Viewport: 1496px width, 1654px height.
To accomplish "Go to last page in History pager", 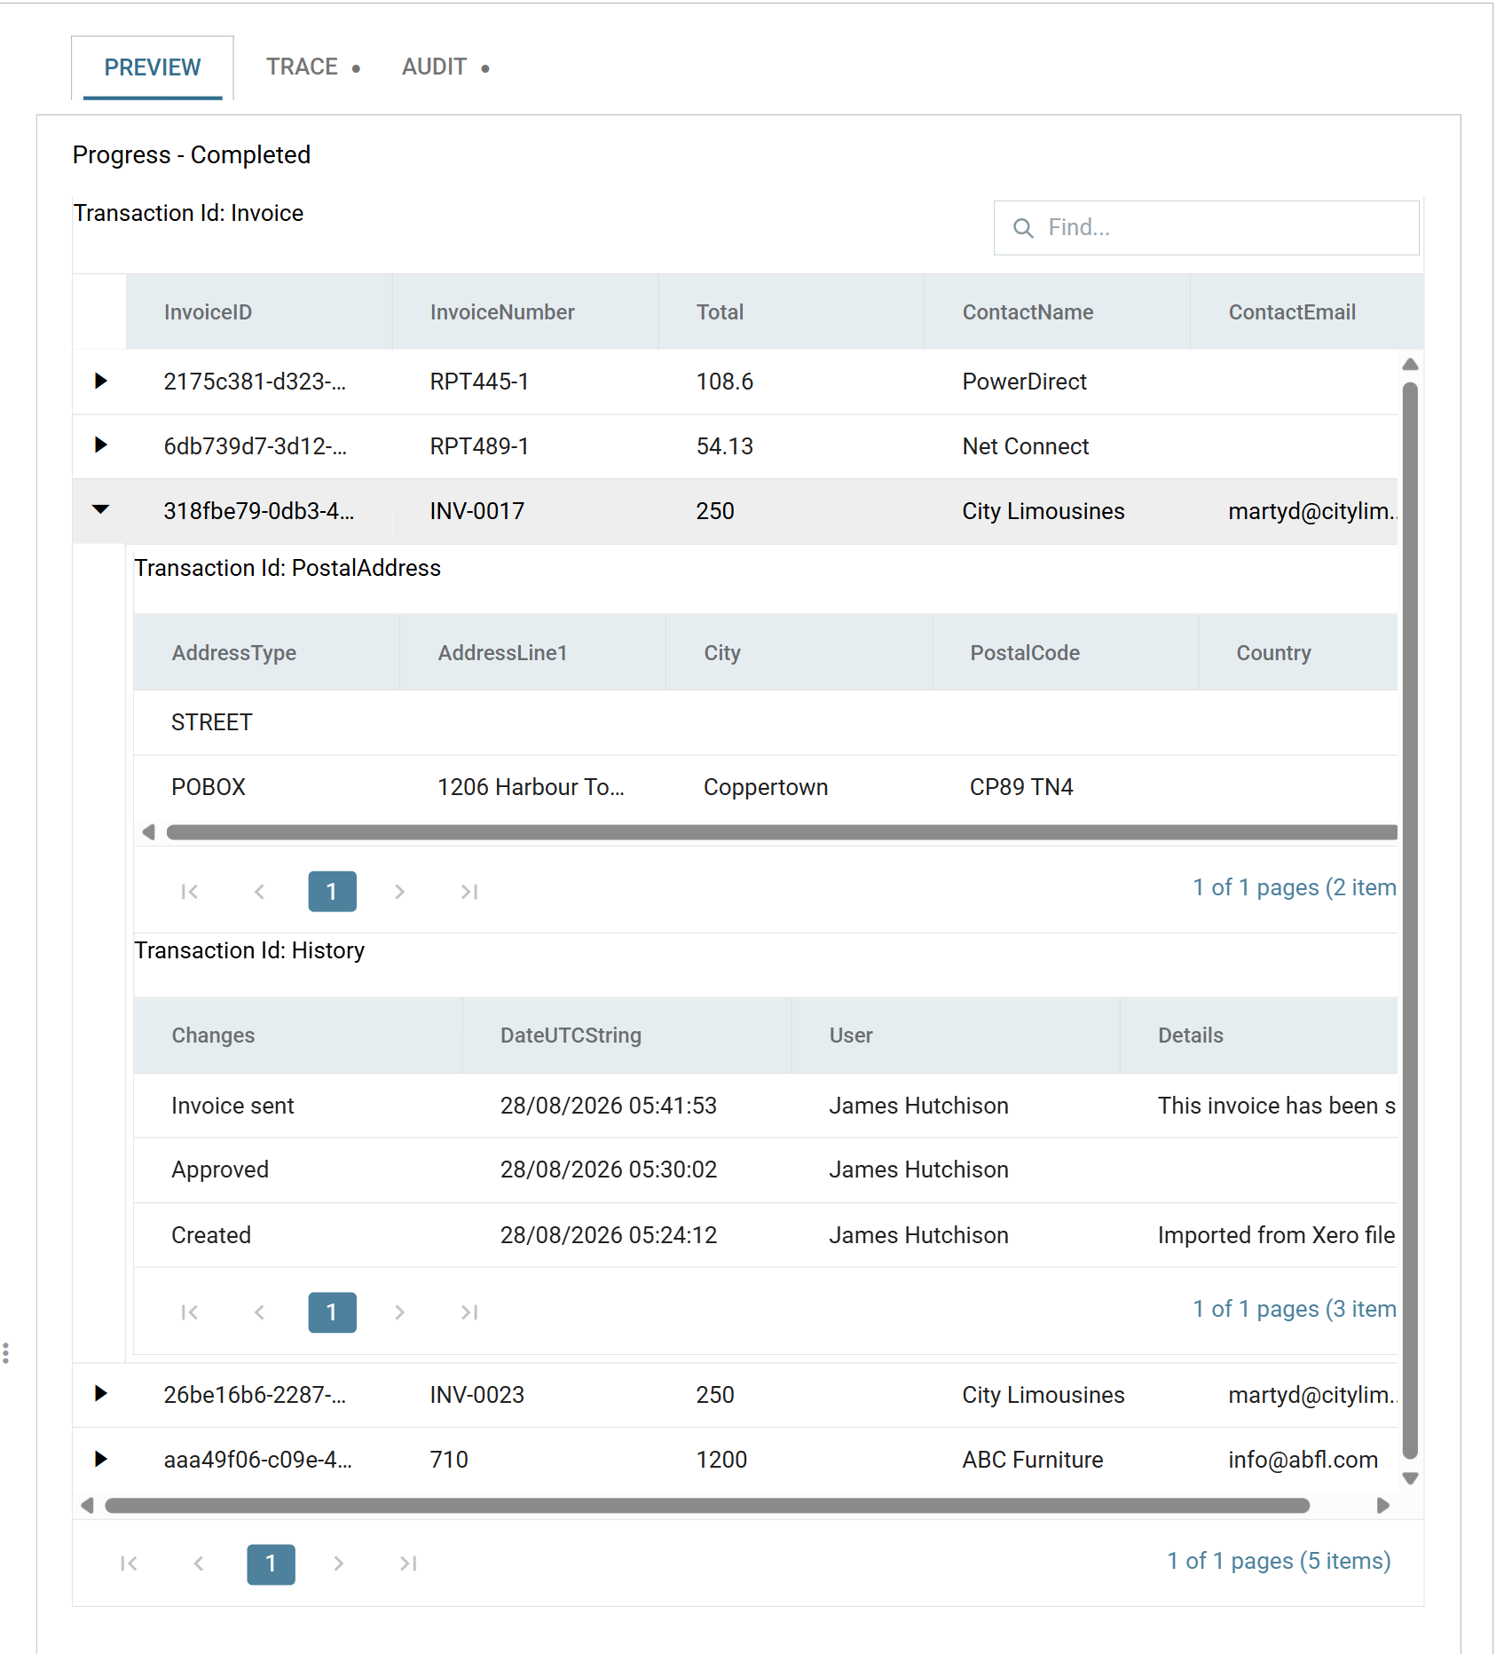I will click(469, 1312).
